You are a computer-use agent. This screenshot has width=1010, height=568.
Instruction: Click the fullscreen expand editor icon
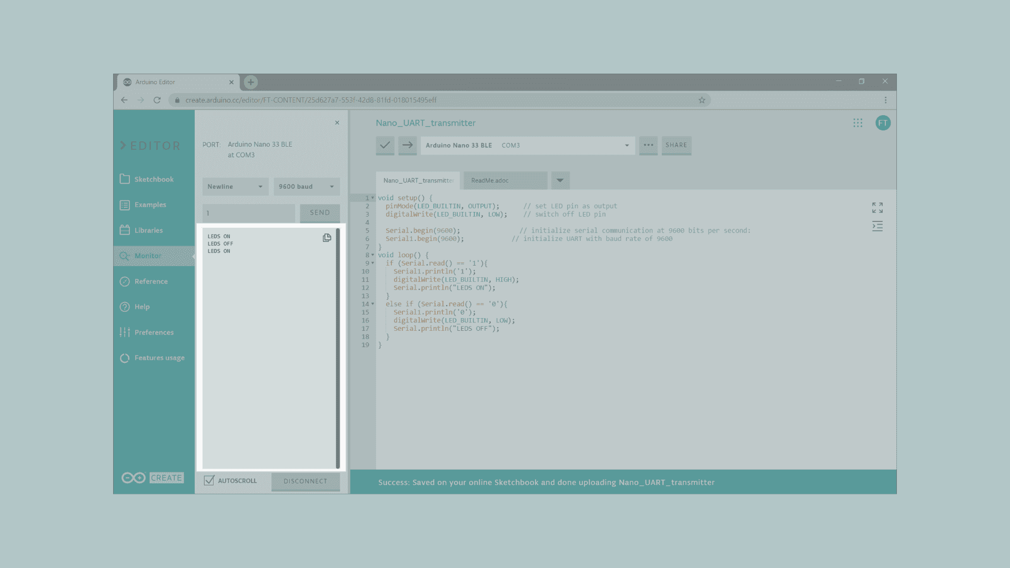coord(877,208)
